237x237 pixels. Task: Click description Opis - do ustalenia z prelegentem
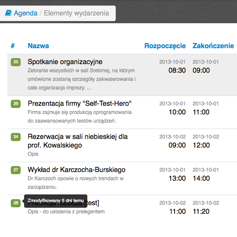[66, 212]
